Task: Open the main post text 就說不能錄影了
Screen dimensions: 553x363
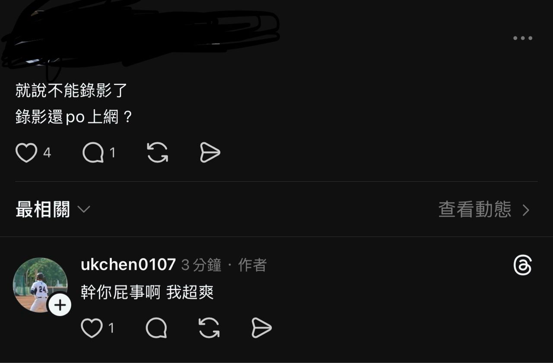Action: (x=72, y=90)
